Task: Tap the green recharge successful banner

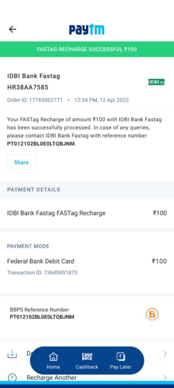Action: coord(87,49)
